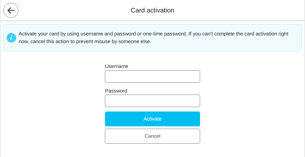Click the header bar beside the title
305x157 pixels.
point(225,10)
